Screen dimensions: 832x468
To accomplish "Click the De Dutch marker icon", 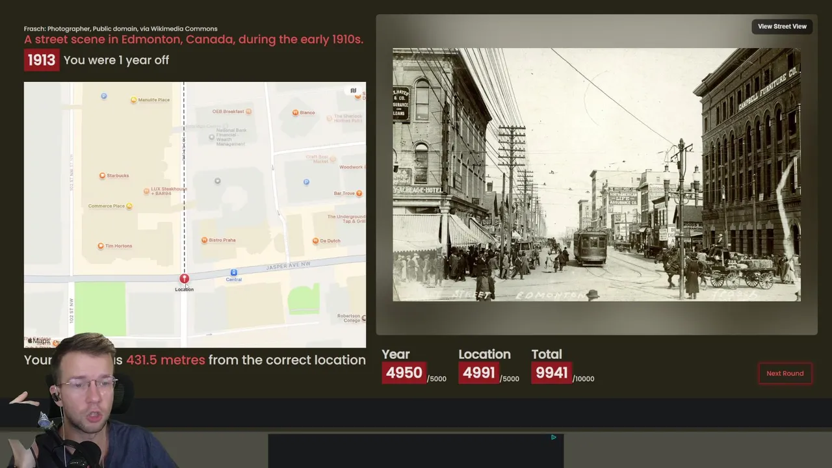I will pyautogui.click(x=315, y=240).
